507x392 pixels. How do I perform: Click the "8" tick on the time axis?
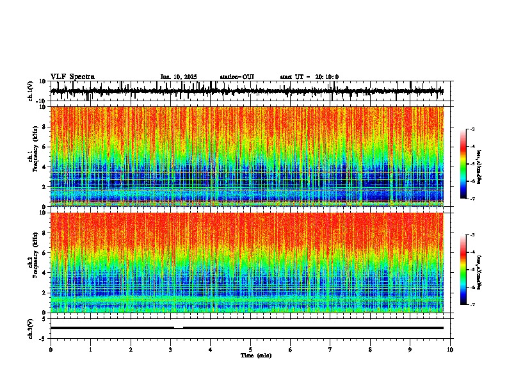(370, 350)
